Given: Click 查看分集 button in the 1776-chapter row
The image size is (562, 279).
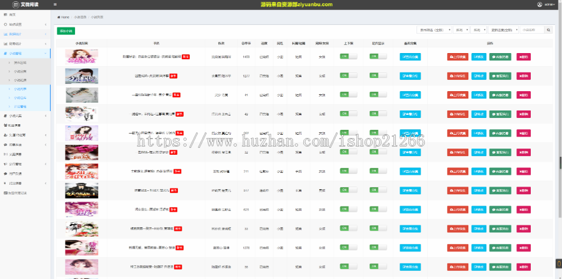Looking at the screenshot, I should click(x=410, y=248).
